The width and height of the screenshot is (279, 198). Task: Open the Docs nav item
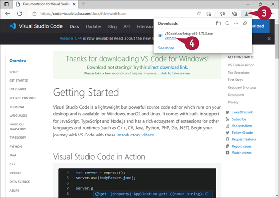coord(74,26)
